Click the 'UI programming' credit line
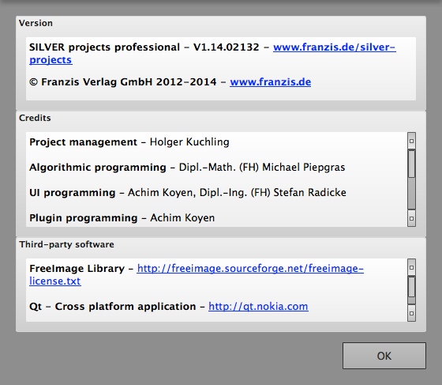This screenshot has height=385, width=442. [x=188, y=193]
